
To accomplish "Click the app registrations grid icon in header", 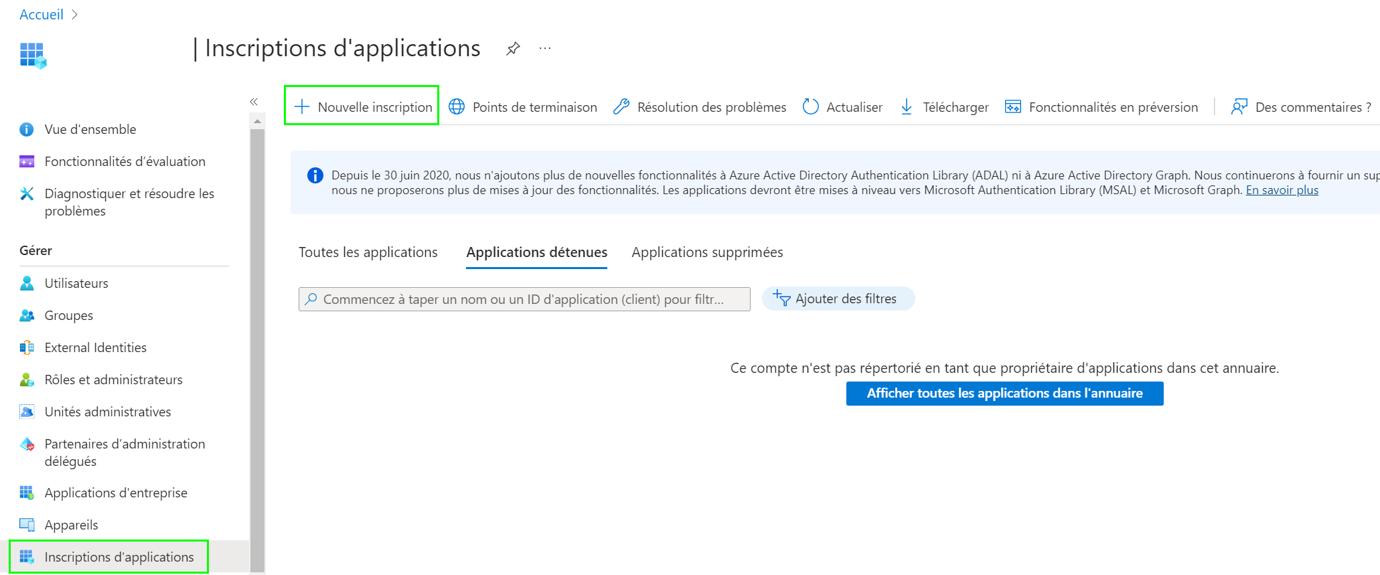I will click(x=33, y=56).
